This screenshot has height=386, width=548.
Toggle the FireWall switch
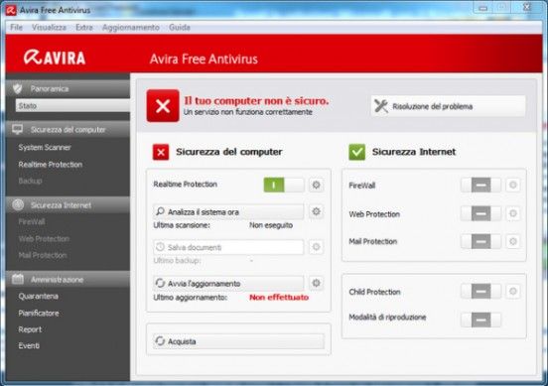480,185
